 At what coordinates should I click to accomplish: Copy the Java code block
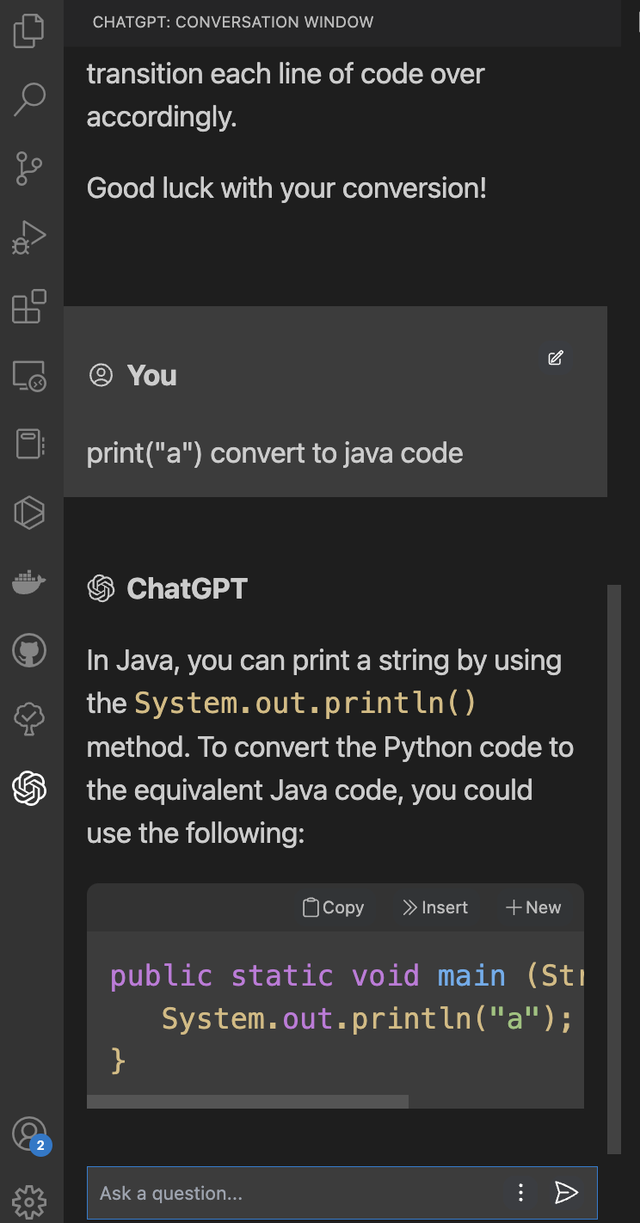click(x=333, y=907)
